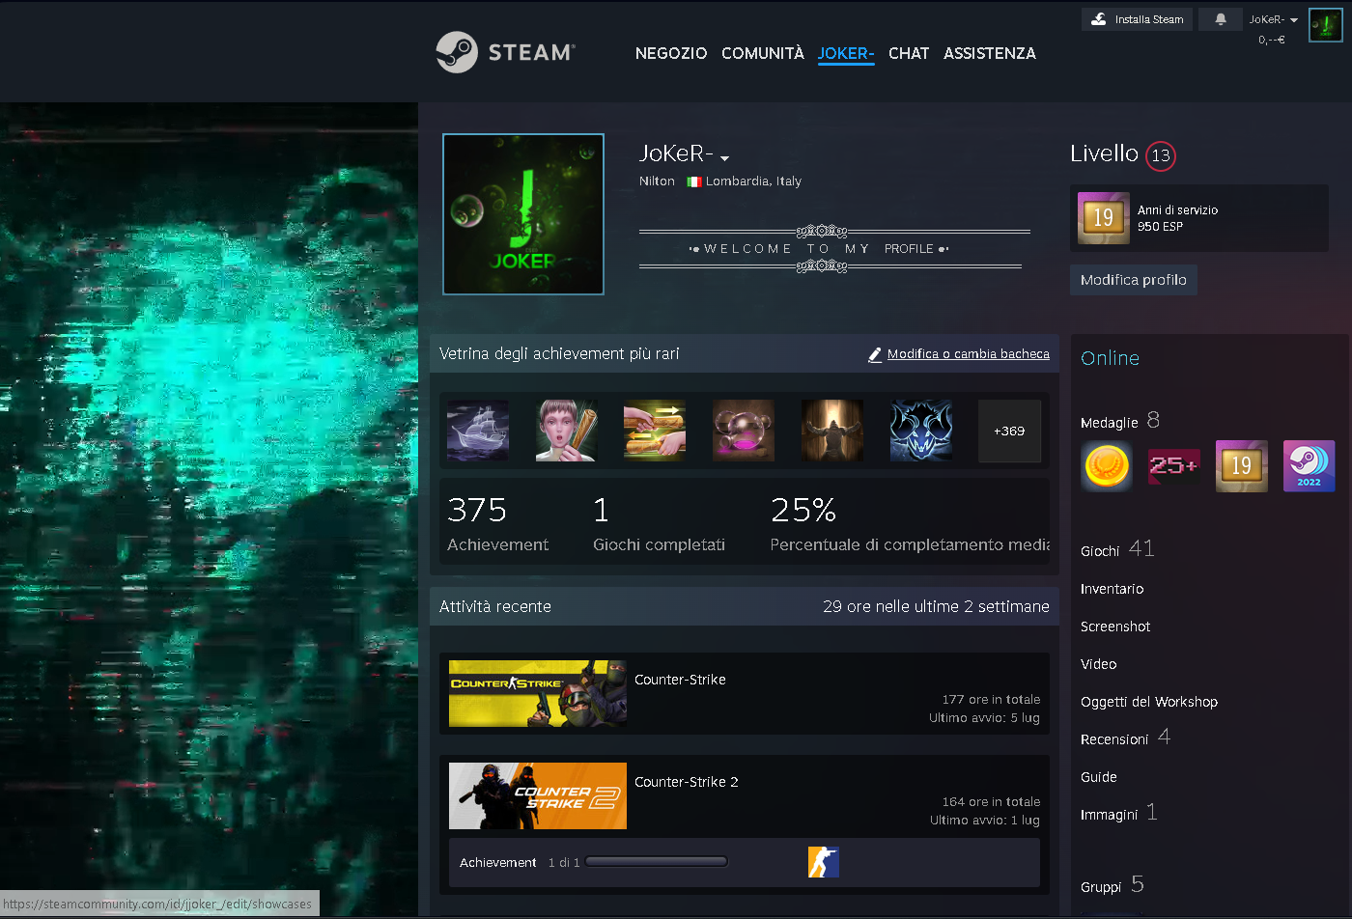
Task: Select the blue wolf achievement icon
Action: (920, 431)
